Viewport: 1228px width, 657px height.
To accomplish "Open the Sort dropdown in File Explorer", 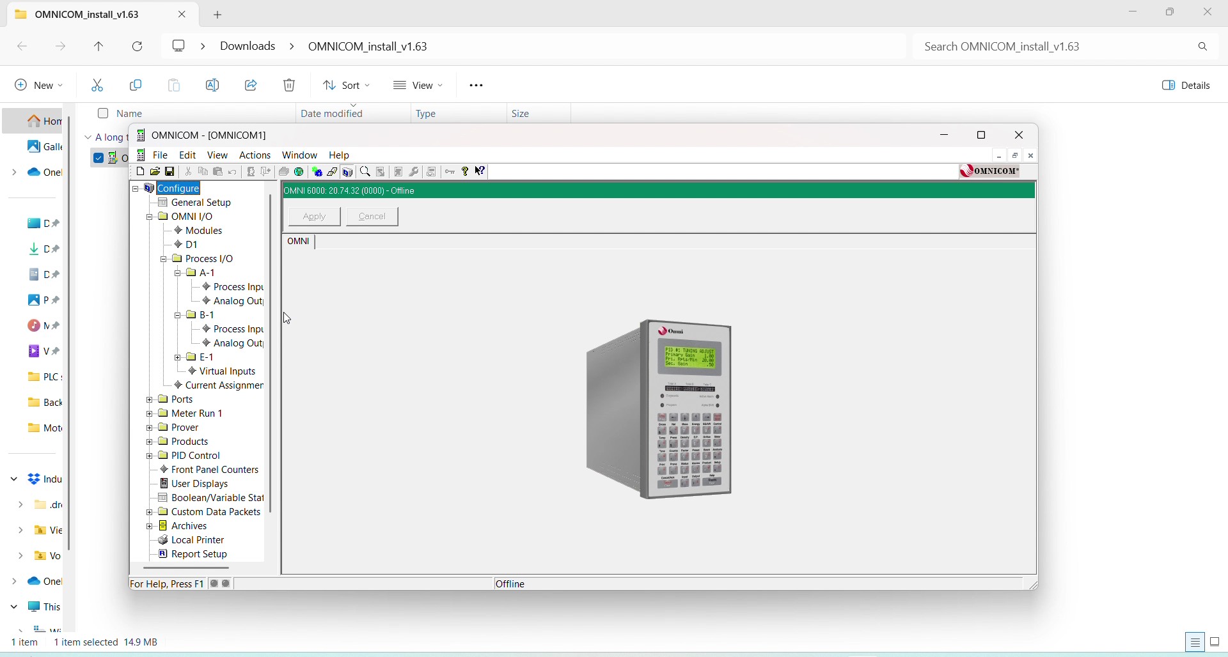I will tap(347, 86).
